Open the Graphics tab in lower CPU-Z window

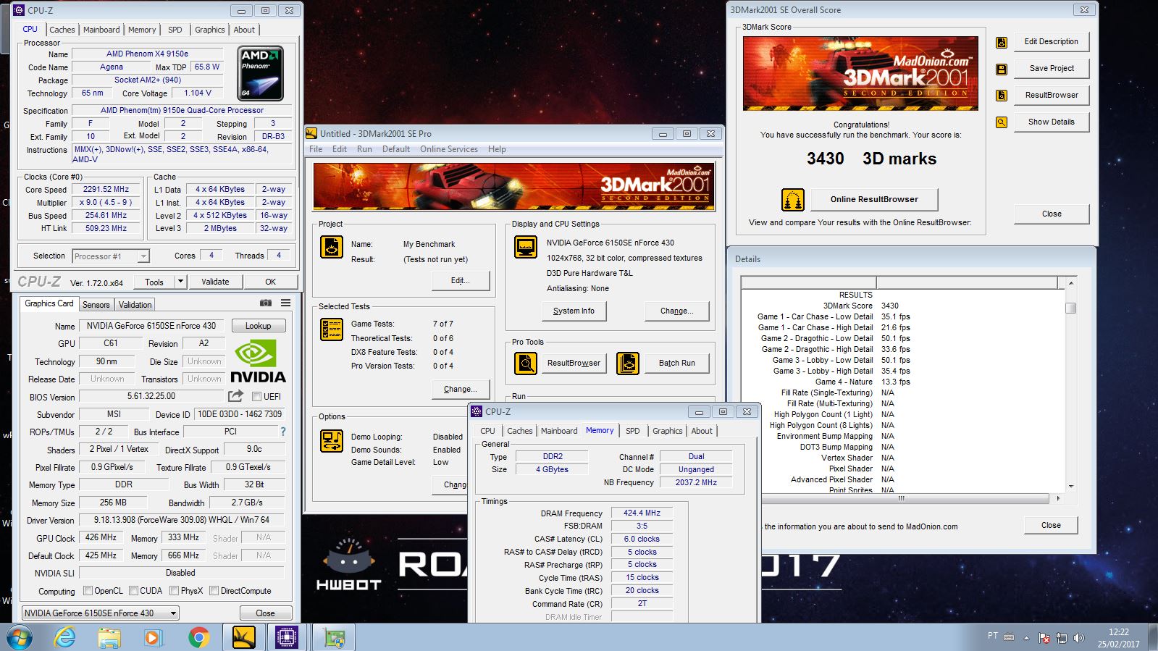(667, 431)
